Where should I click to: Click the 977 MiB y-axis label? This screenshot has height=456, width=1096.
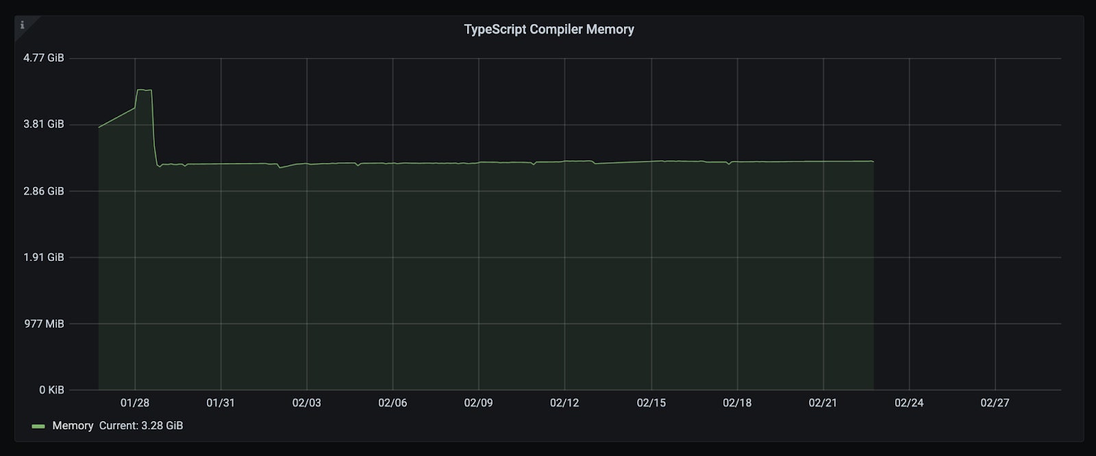coord(45,324)
